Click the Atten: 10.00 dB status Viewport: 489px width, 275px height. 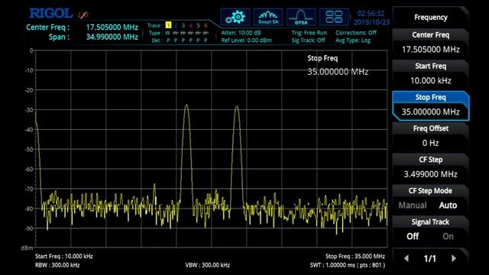tap(241, 32)
